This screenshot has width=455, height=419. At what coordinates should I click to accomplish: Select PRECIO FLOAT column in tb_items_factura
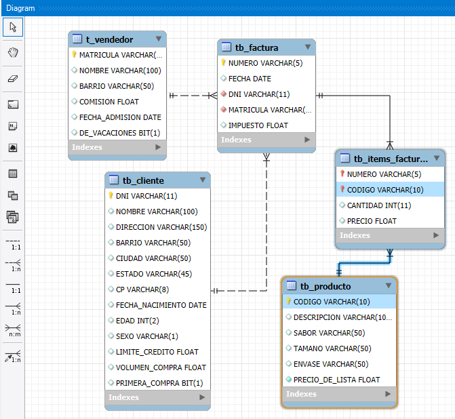click(390, 221)
